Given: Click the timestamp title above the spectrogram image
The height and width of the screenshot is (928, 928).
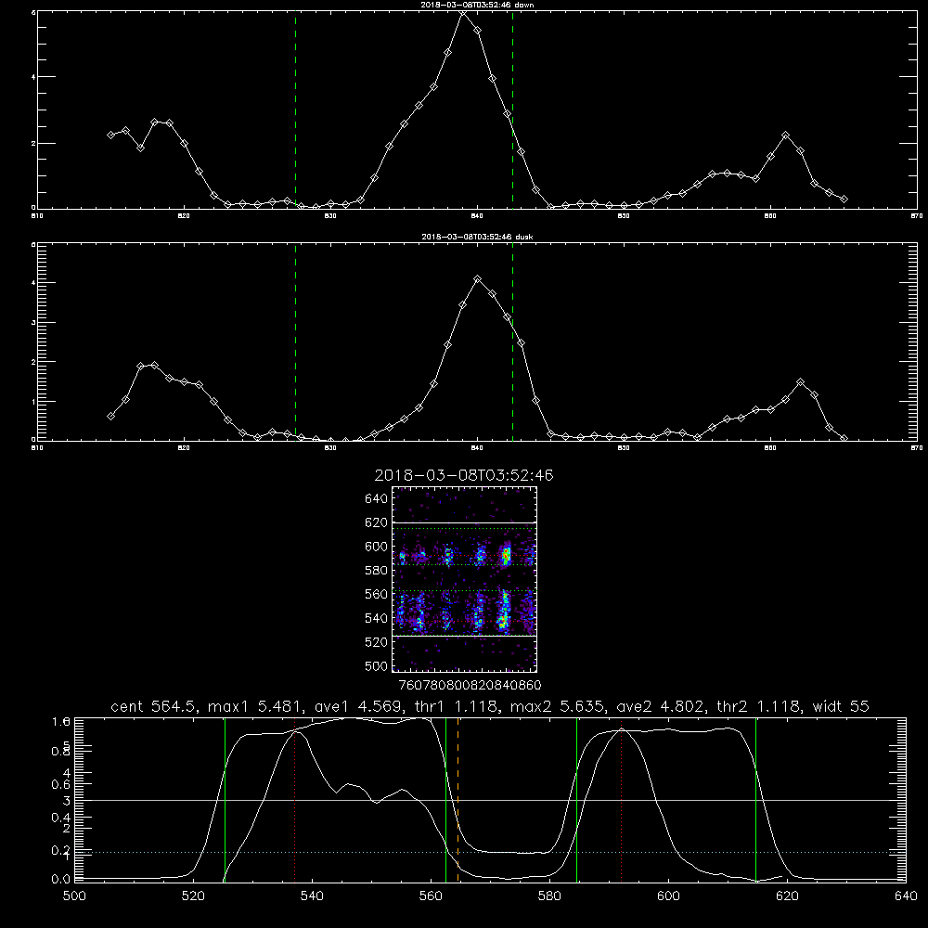Looking at the screenshot, I should (464, 475).
